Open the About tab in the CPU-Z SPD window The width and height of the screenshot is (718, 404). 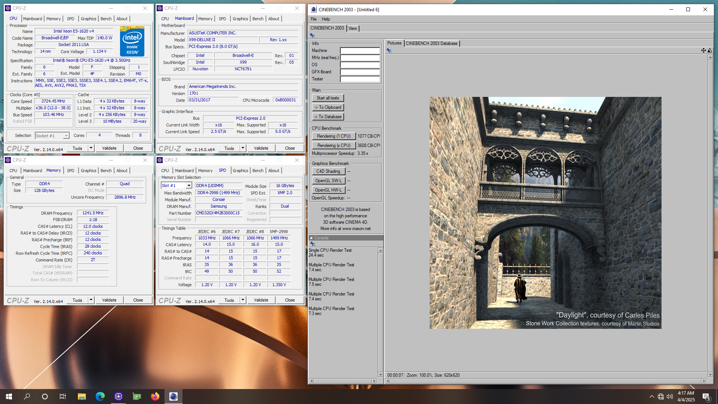tap(274, 171)
